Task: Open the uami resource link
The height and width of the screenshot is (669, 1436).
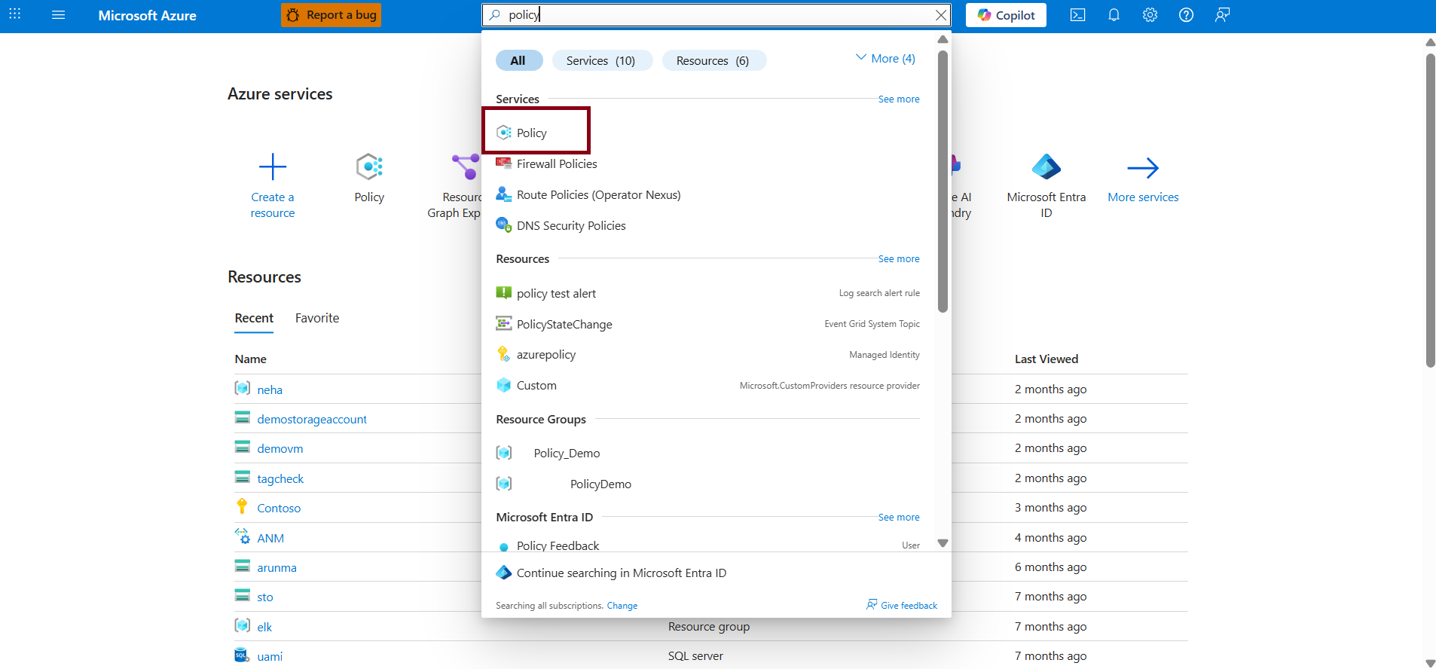Action: [x=270, y=656]
